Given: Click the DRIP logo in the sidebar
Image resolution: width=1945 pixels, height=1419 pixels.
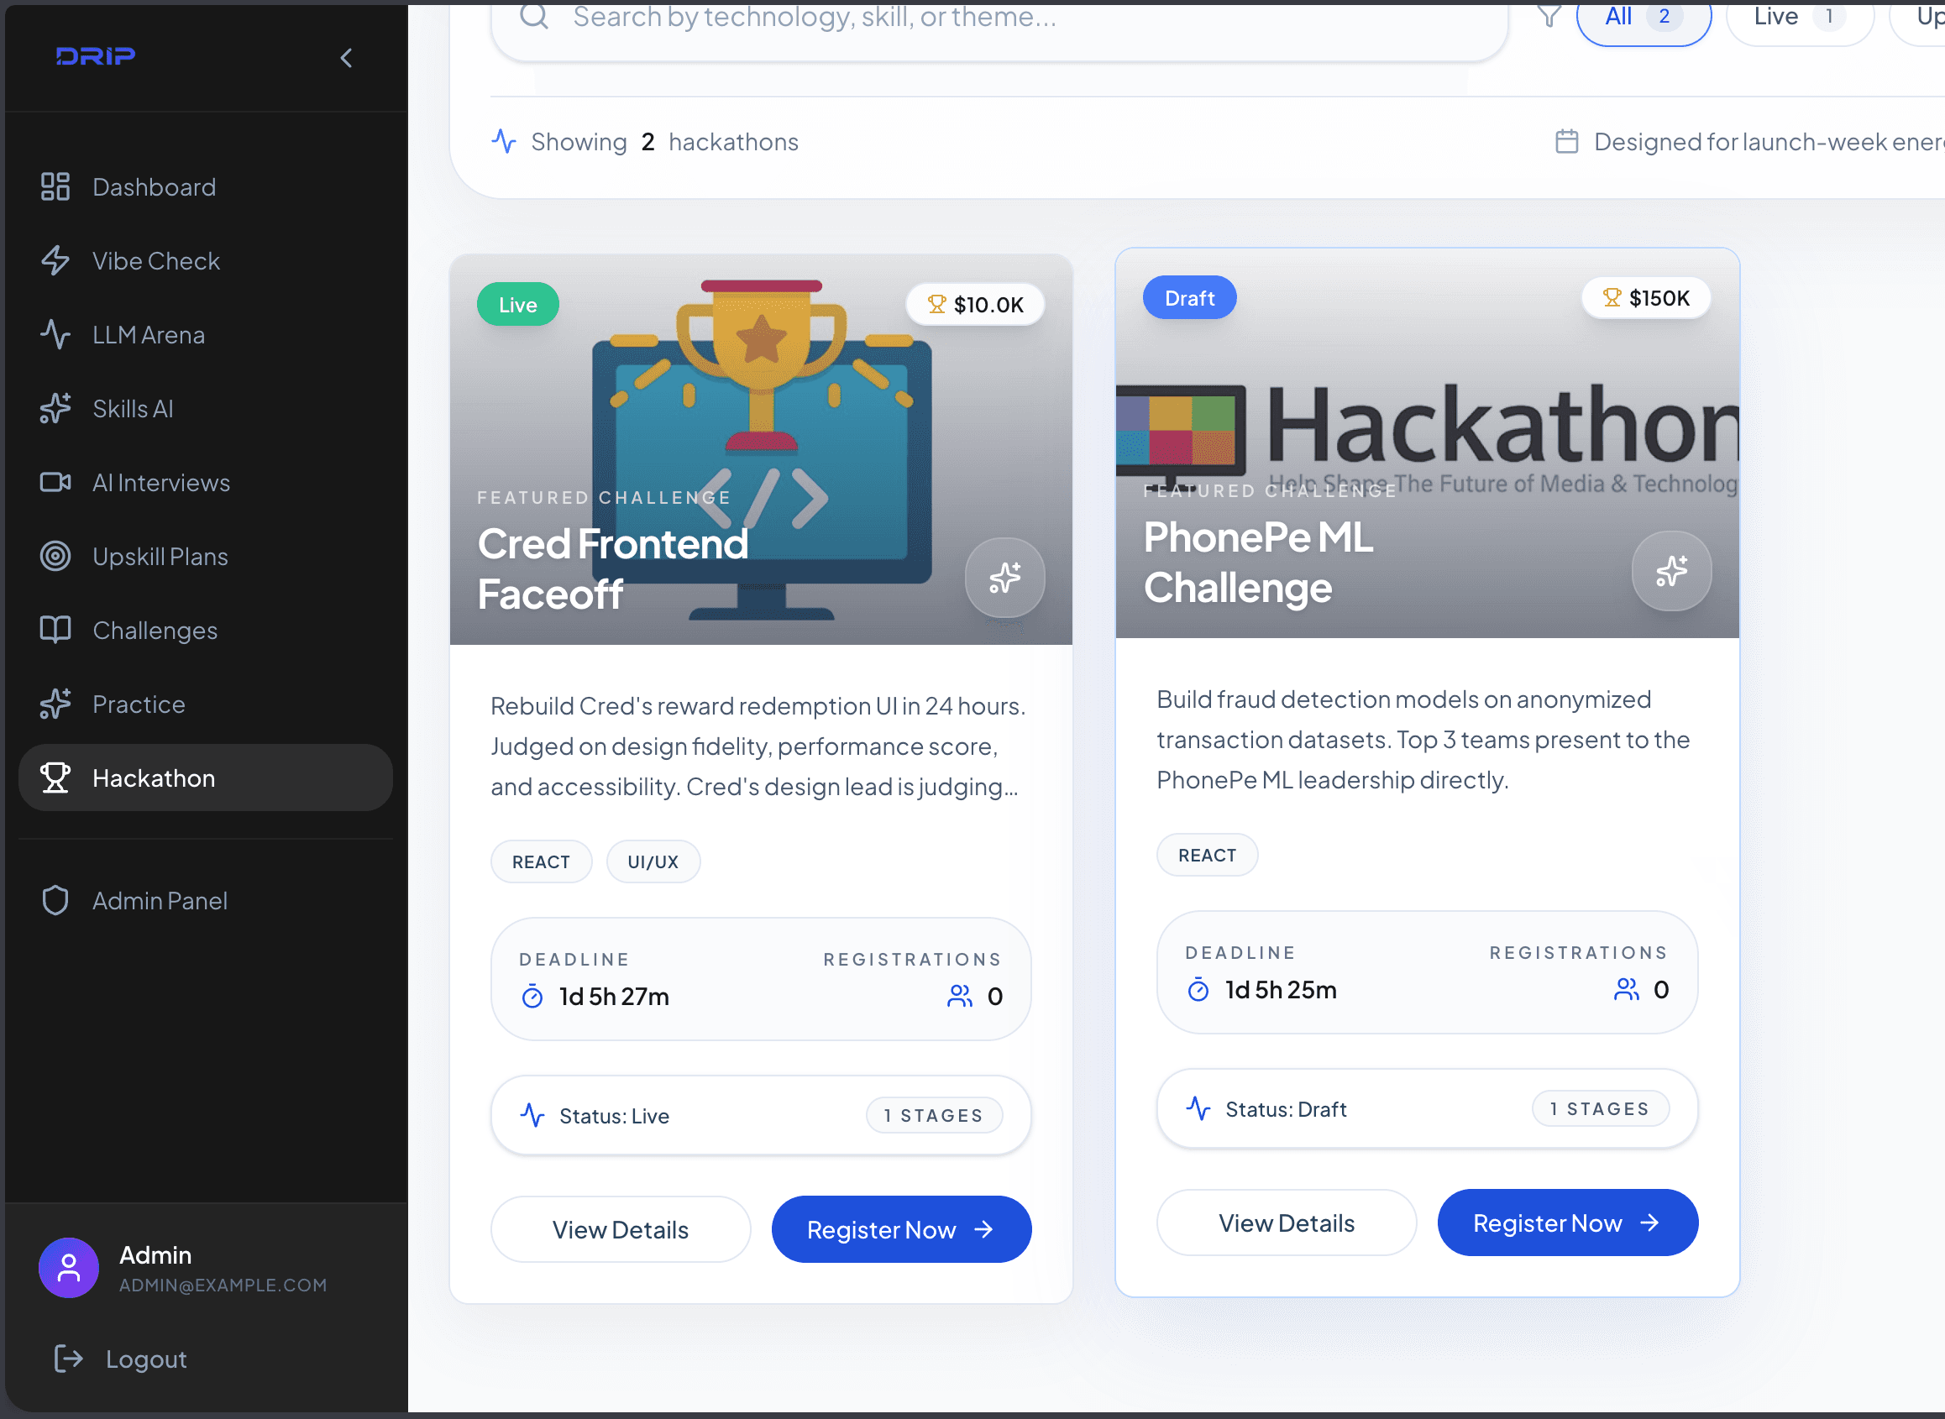Looking at the screenshot, I should (96, 57).
